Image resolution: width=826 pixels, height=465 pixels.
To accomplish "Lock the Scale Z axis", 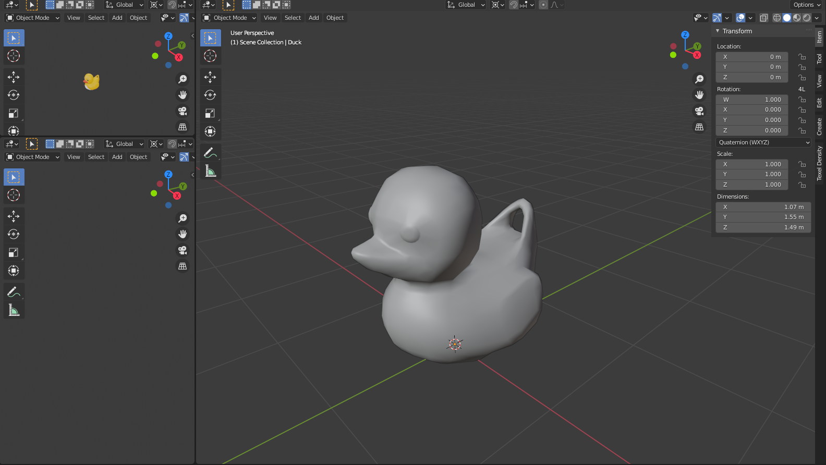I will point(802,185).
